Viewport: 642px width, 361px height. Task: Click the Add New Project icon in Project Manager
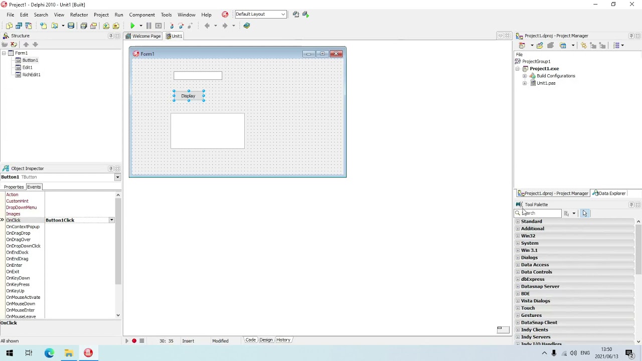tap(522, 46)
